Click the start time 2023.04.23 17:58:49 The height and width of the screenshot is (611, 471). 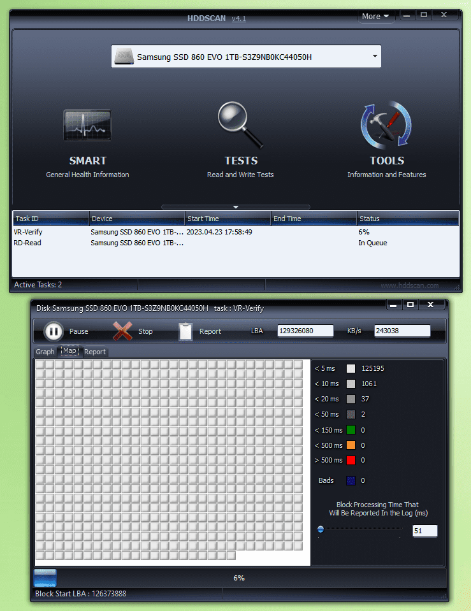tap(219, 232)
